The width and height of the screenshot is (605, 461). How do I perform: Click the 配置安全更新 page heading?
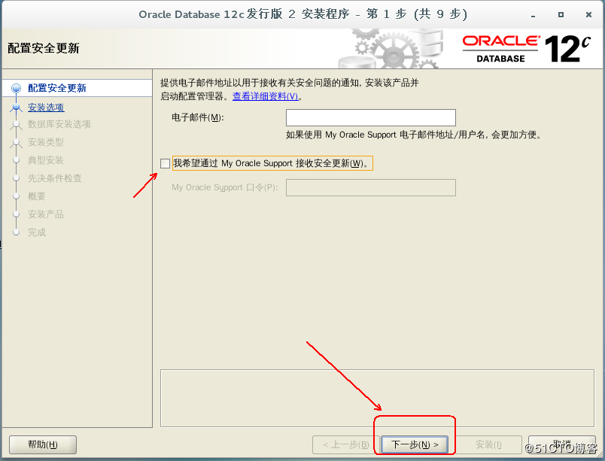coord(44,48)
